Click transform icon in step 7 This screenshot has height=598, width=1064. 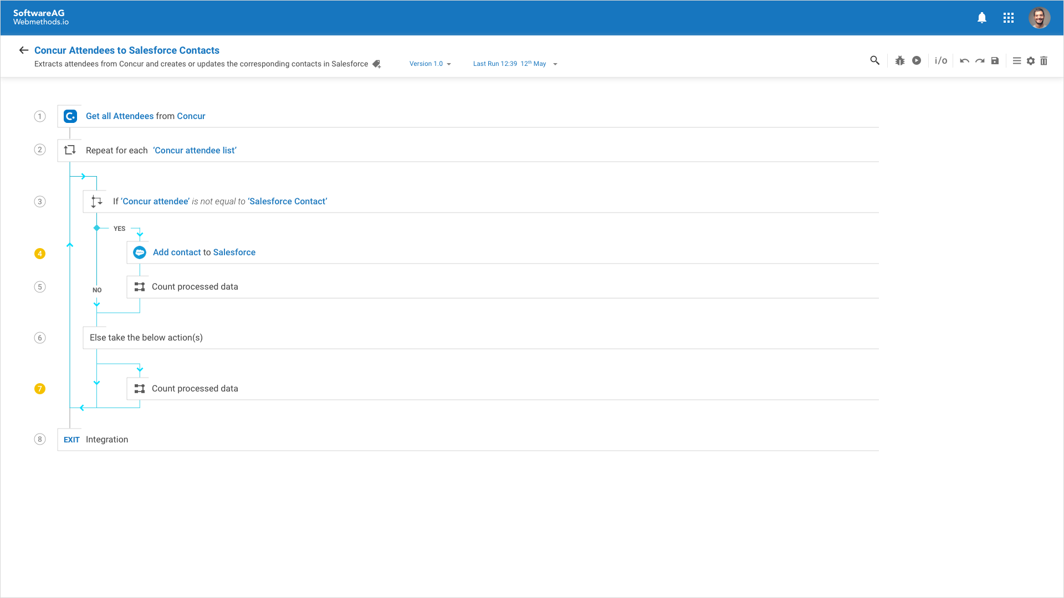pyautogui.click(x=140, y=389)
